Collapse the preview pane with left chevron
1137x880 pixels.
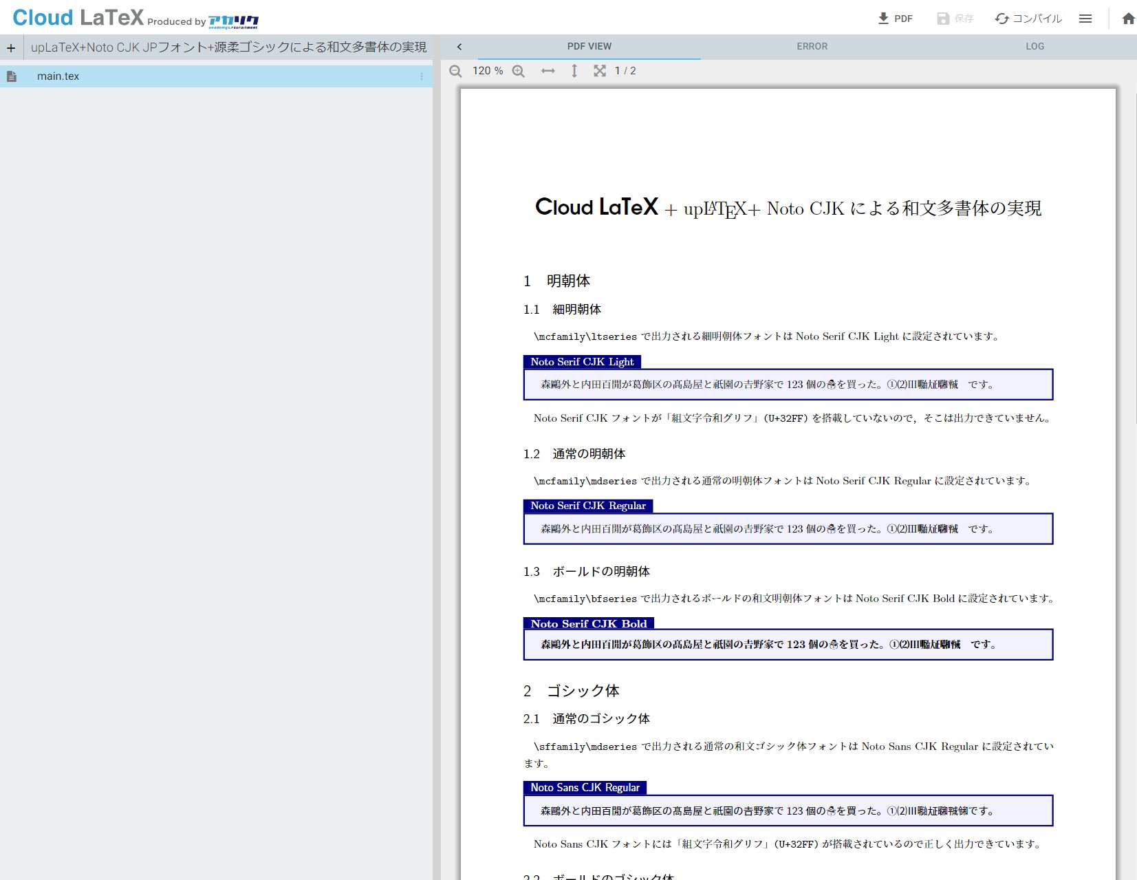(459, 47)
